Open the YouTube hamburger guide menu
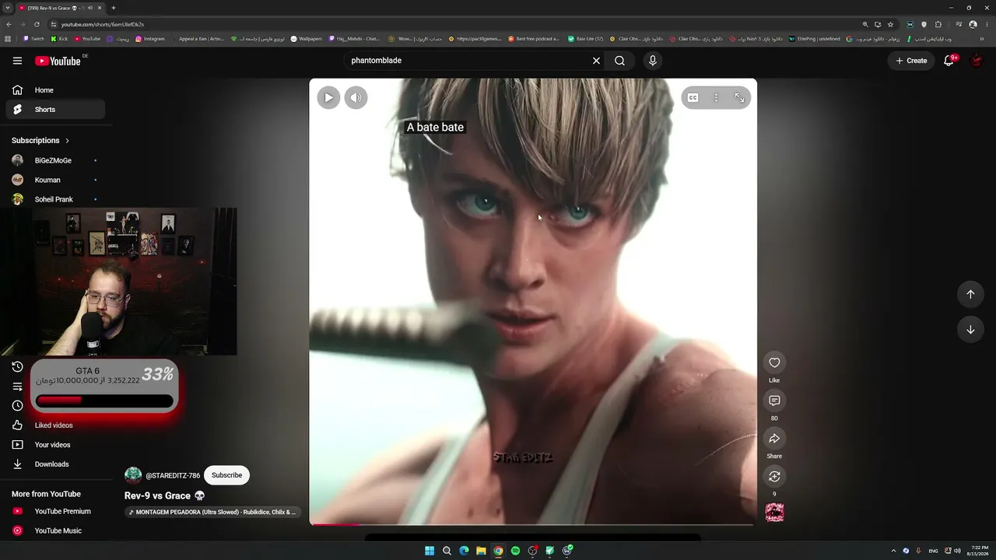The height and width of the screenshot is (560, 996). click(17, 61)
